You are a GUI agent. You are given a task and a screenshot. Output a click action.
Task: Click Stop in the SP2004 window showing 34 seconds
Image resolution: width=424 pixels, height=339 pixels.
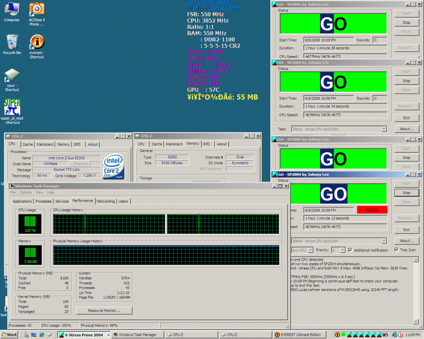pos(406,81)
